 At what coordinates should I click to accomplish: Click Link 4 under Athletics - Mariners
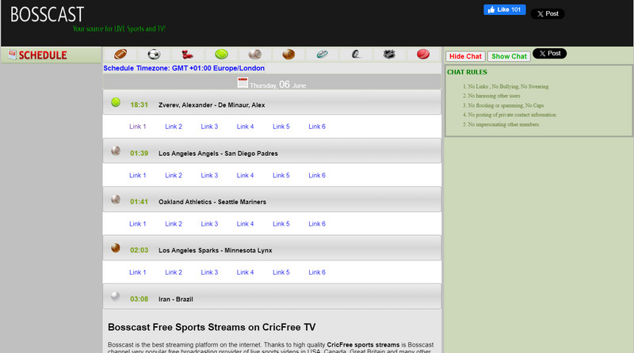245,224
